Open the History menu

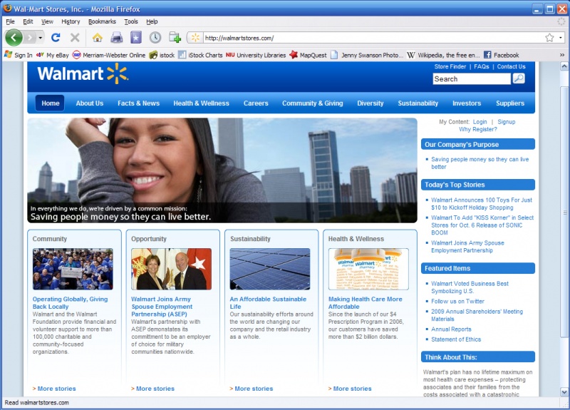(x=71, y=21)
